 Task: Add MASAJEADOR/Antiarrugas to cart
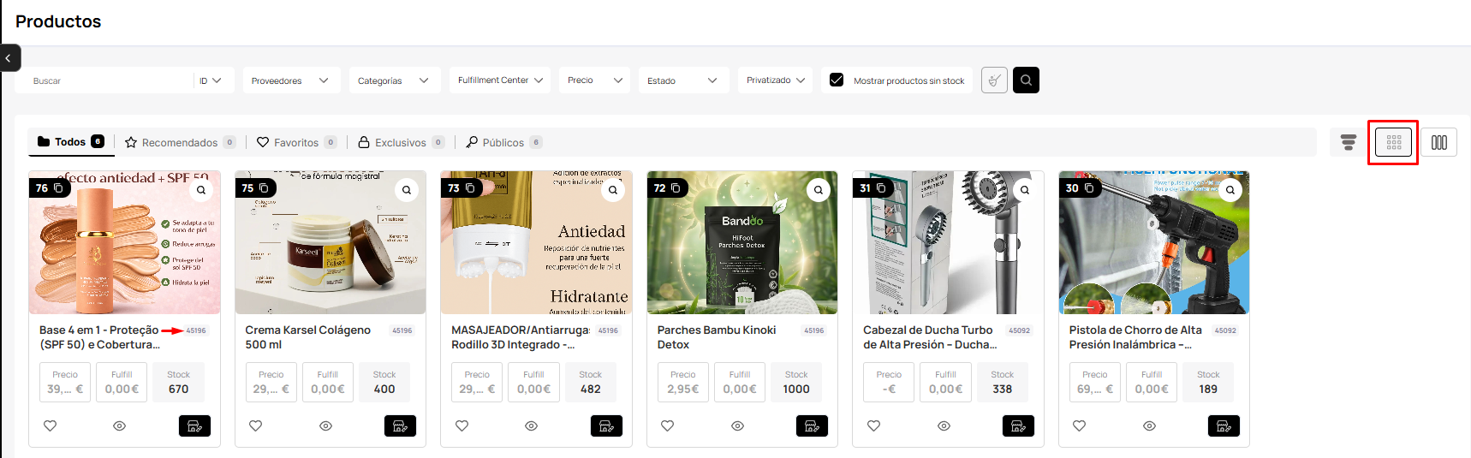click(x=606, y=425)
